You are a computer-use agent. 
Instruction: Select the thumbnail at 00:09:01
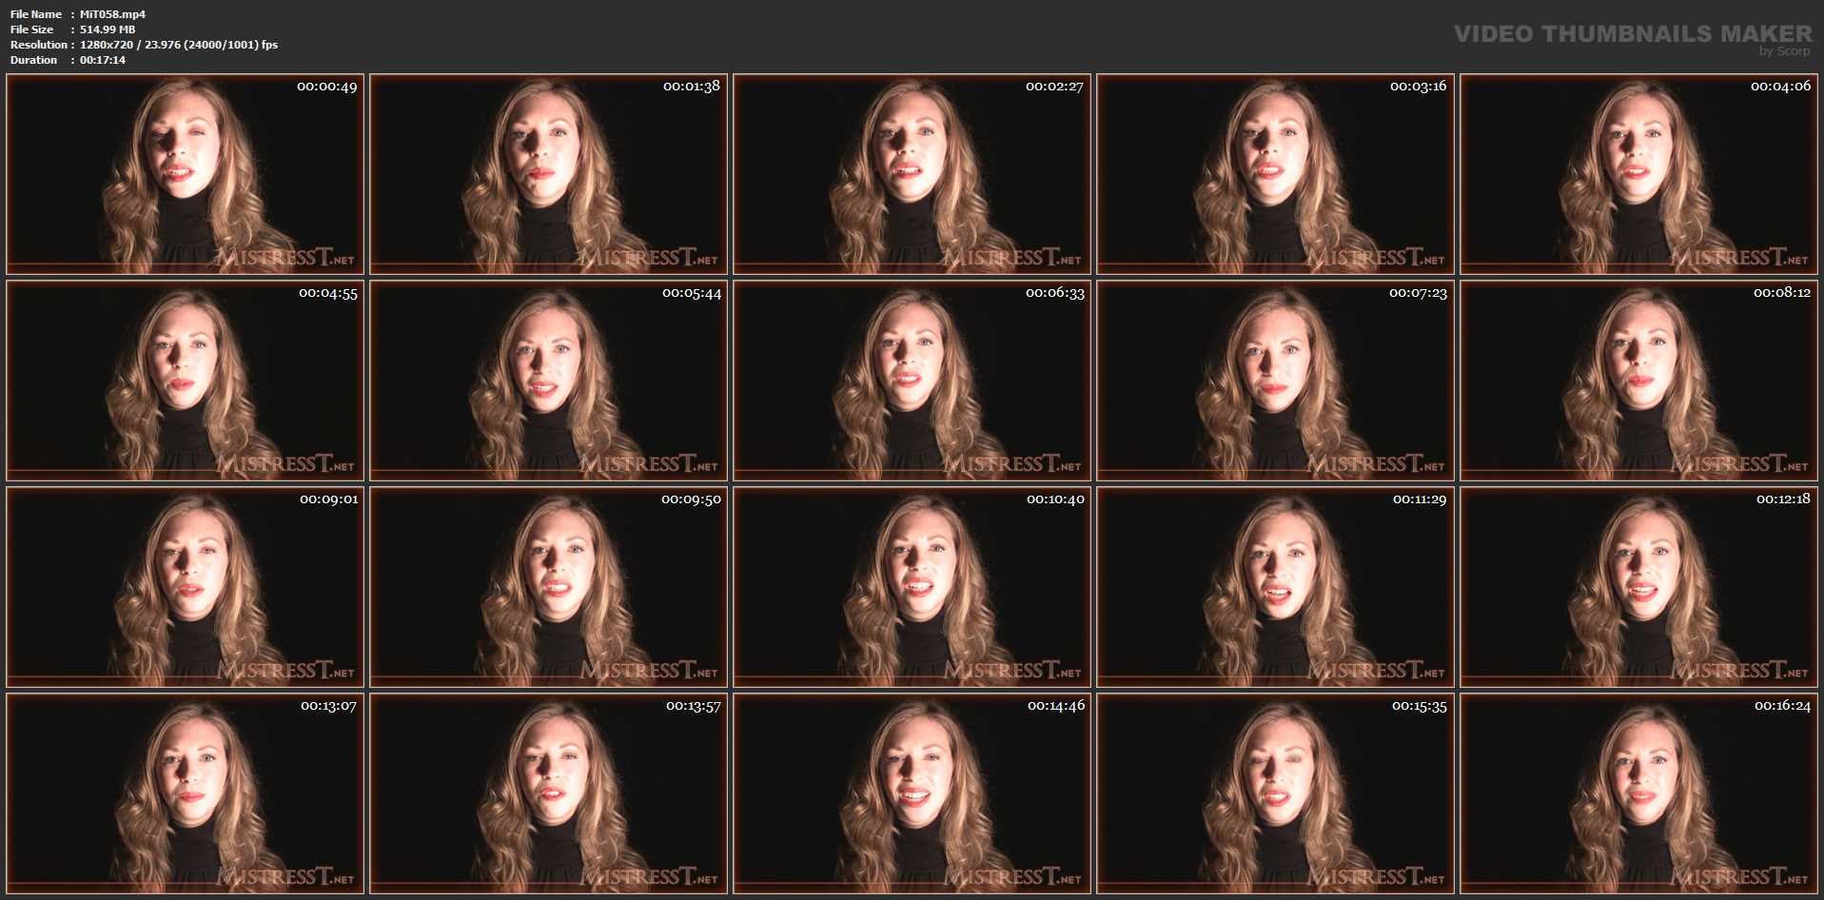[186, 587]
